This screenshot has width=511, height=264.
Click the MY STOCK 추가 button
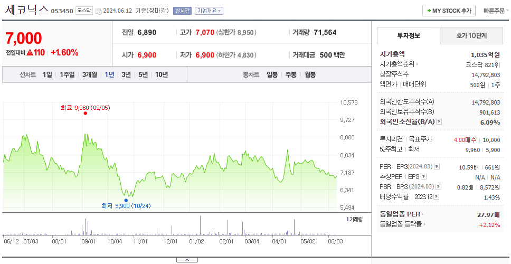(449, 11)
